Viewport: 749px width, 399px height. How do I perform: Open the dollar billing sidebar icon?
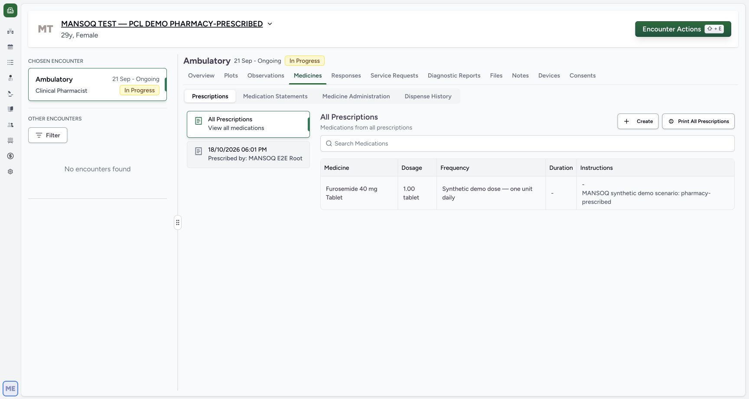click(10, 156)
